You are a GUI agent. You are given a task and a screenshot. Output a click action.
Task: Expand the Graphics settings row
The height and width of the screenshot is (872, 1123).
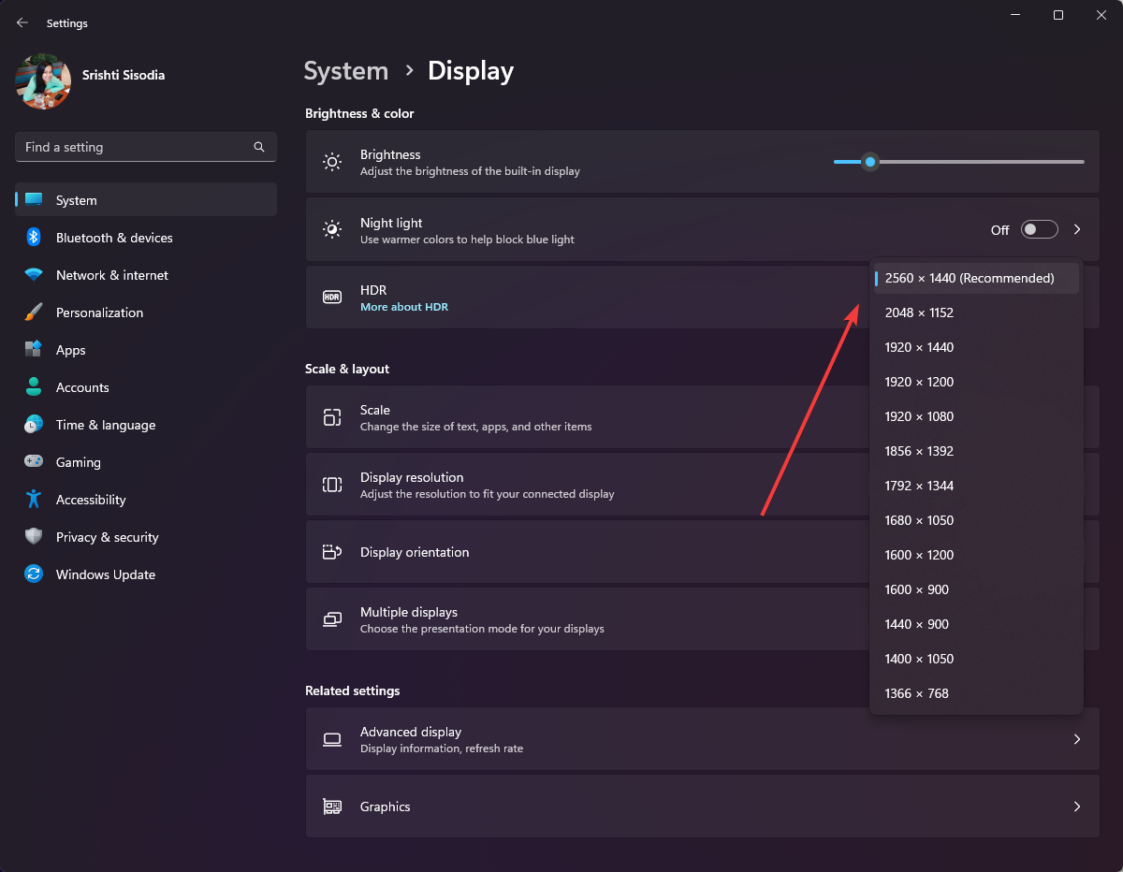pos(702,807)
